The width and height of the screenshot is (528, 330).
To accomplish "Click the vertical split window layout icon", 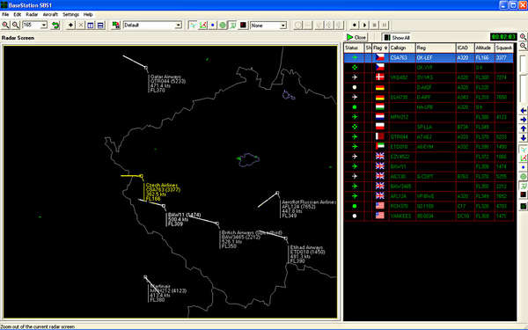I will pos(91,26).
